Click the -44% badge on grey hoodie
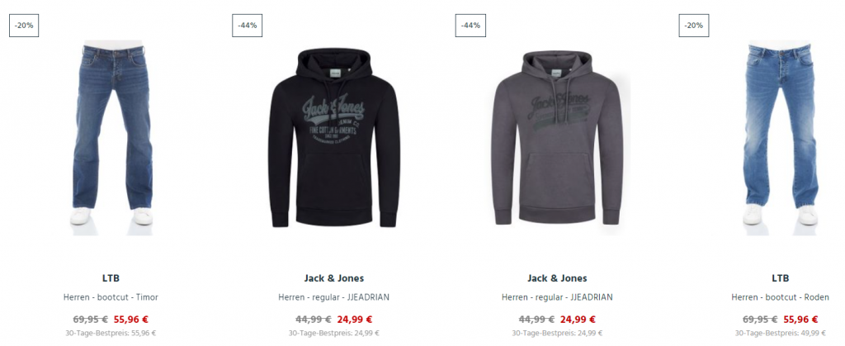Screen dimensions: 845x346 470,26
